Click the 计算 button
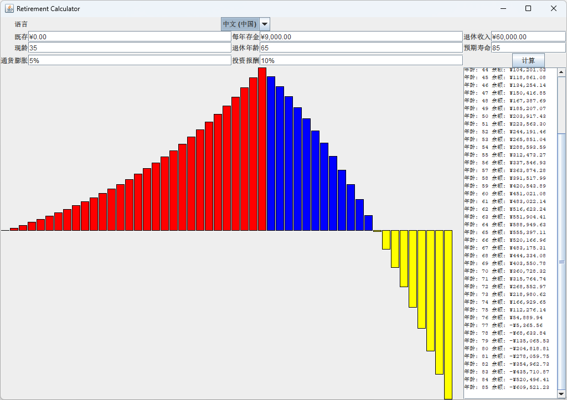Image resolution: width=567 pixels, height=400 pixels. pyautogui.click(x=528, y=60)
